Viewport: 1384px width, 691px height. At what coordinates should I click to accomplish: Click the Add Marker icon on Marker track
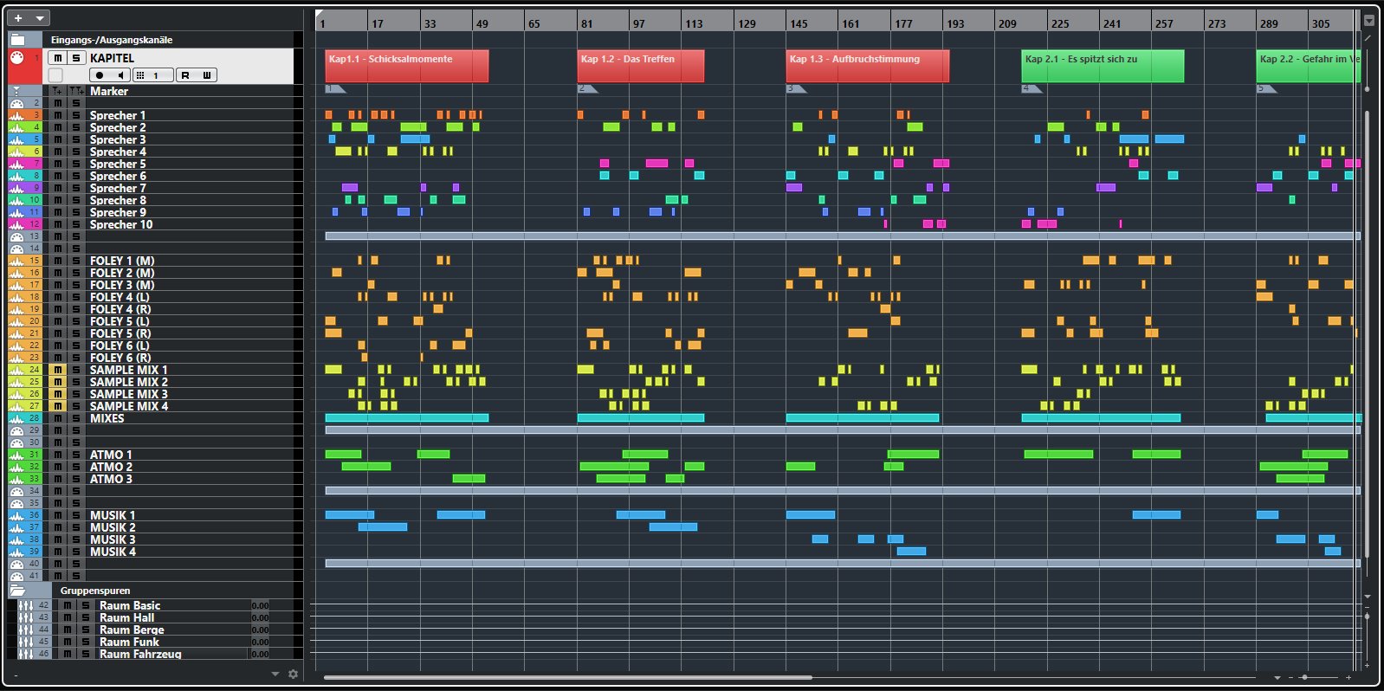tap(57, 91)
